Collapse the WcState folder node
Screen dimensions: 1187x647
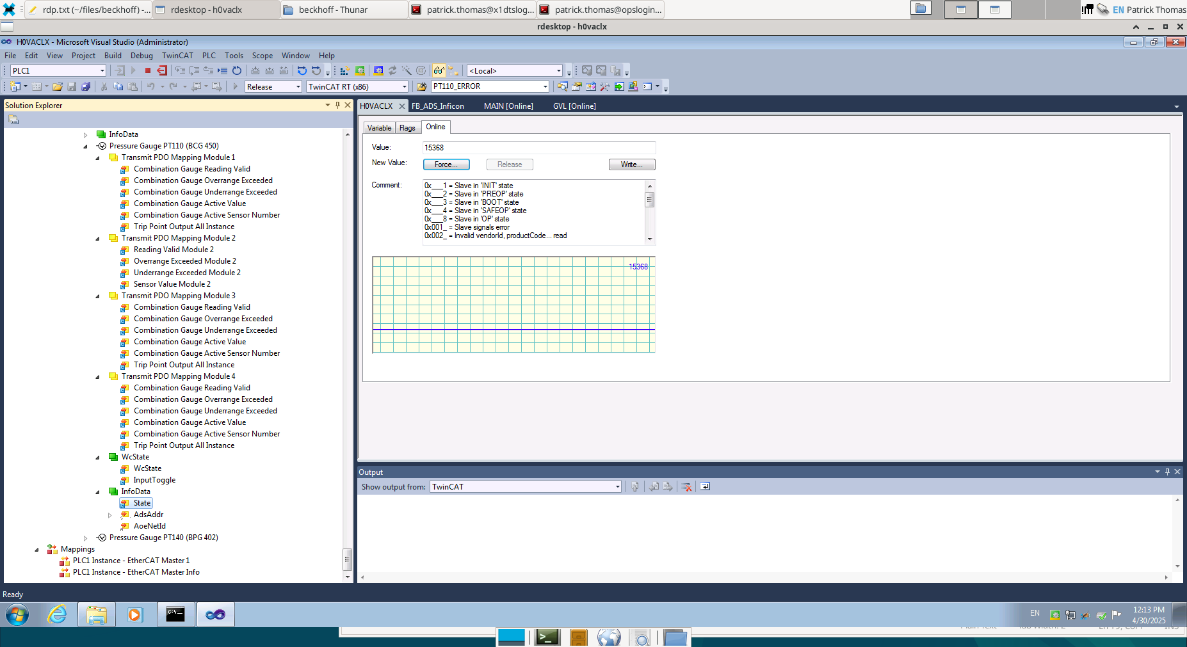(x=98, y=458)
